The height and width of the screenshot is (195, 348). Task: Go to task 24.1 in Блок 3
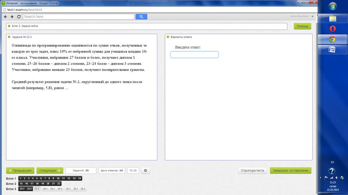[x=45, y=189]
